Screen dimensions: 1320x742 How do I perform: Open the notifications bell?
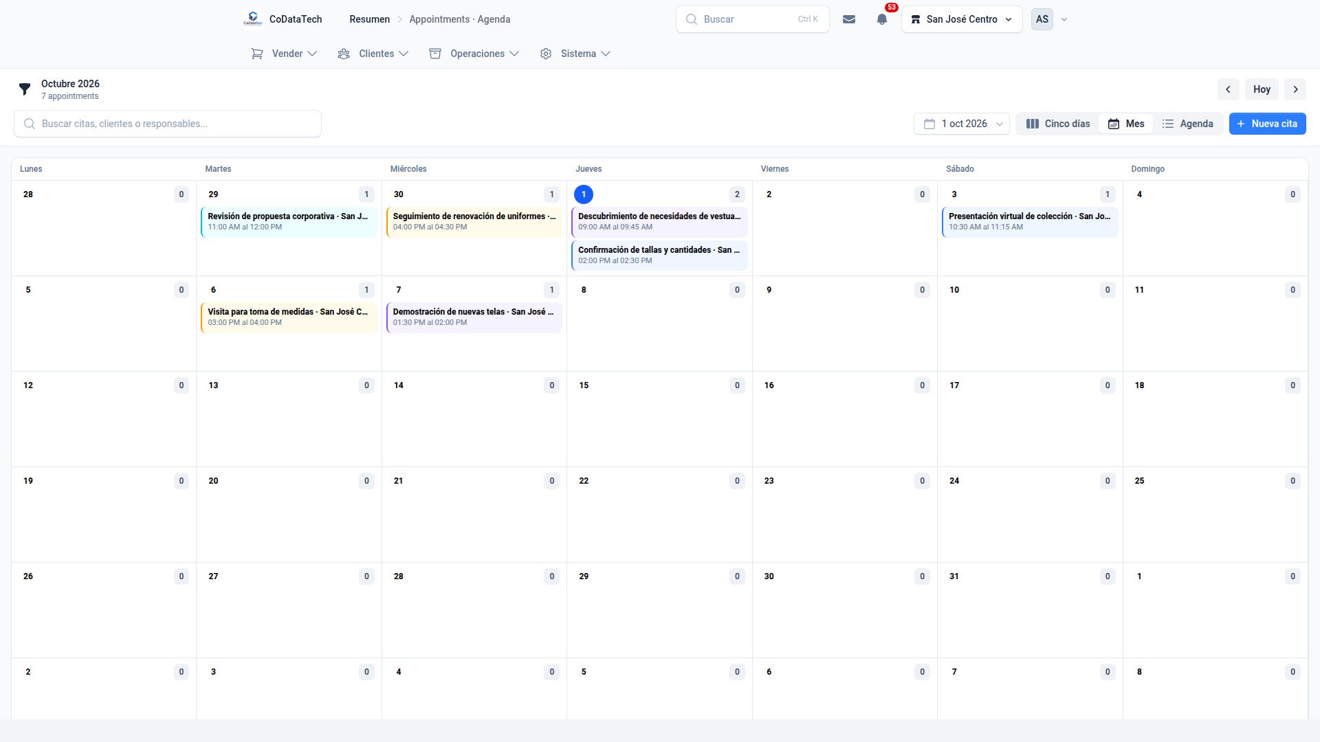pos(882,19)
